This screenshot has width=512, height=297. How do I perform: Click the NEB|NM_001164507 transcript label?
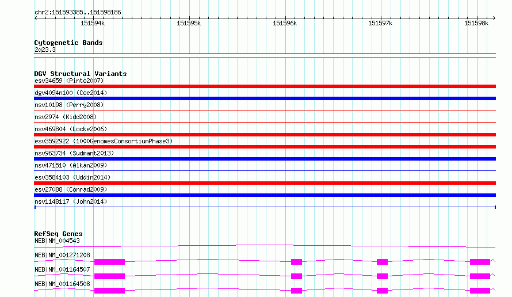click(62, 269)
